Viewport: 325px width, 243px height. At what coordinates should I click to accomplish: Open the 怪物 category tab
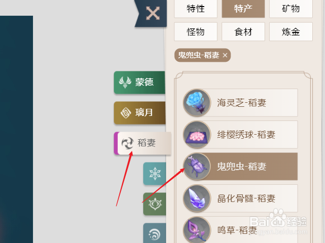coord(196,32)
